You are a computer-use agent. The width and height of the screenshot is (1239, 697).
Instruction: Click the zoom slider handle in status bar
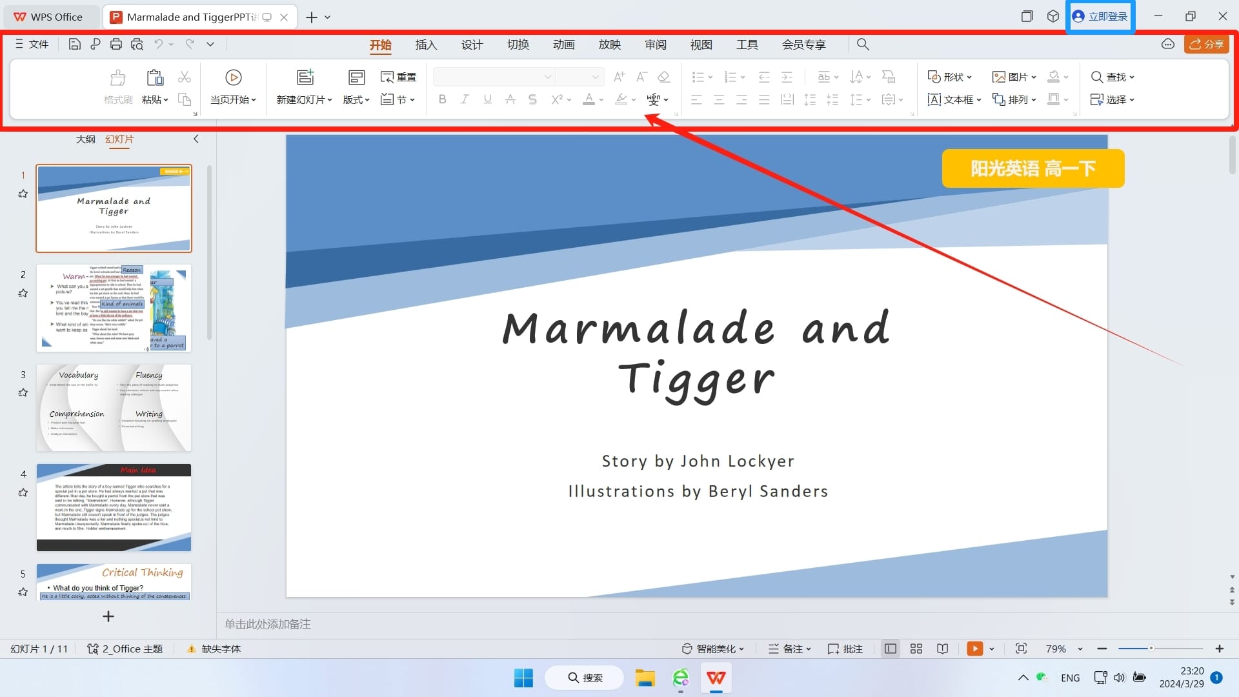click(x=1151, y=648)
